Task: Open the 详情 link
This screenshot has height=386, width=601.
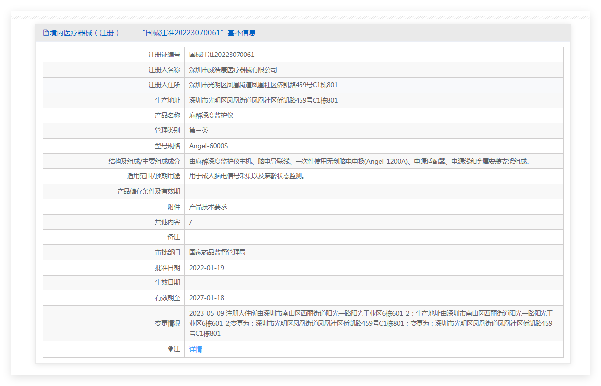Action: [x=195, y=349]
